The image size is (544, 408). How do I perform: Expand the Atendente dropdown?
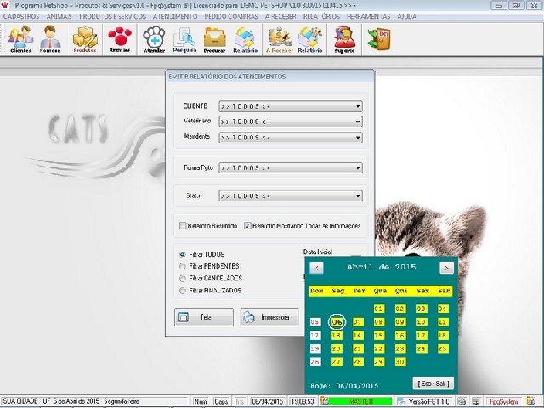358,138
